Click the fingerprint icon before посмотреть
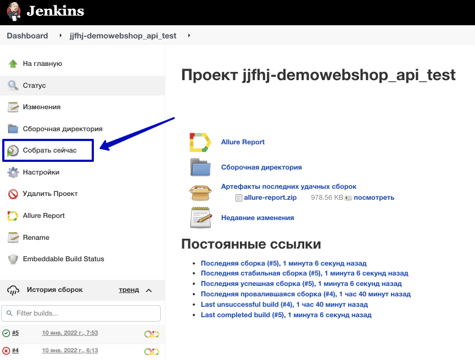This screenshot has width=475, height=360. [x=348, y=198]
